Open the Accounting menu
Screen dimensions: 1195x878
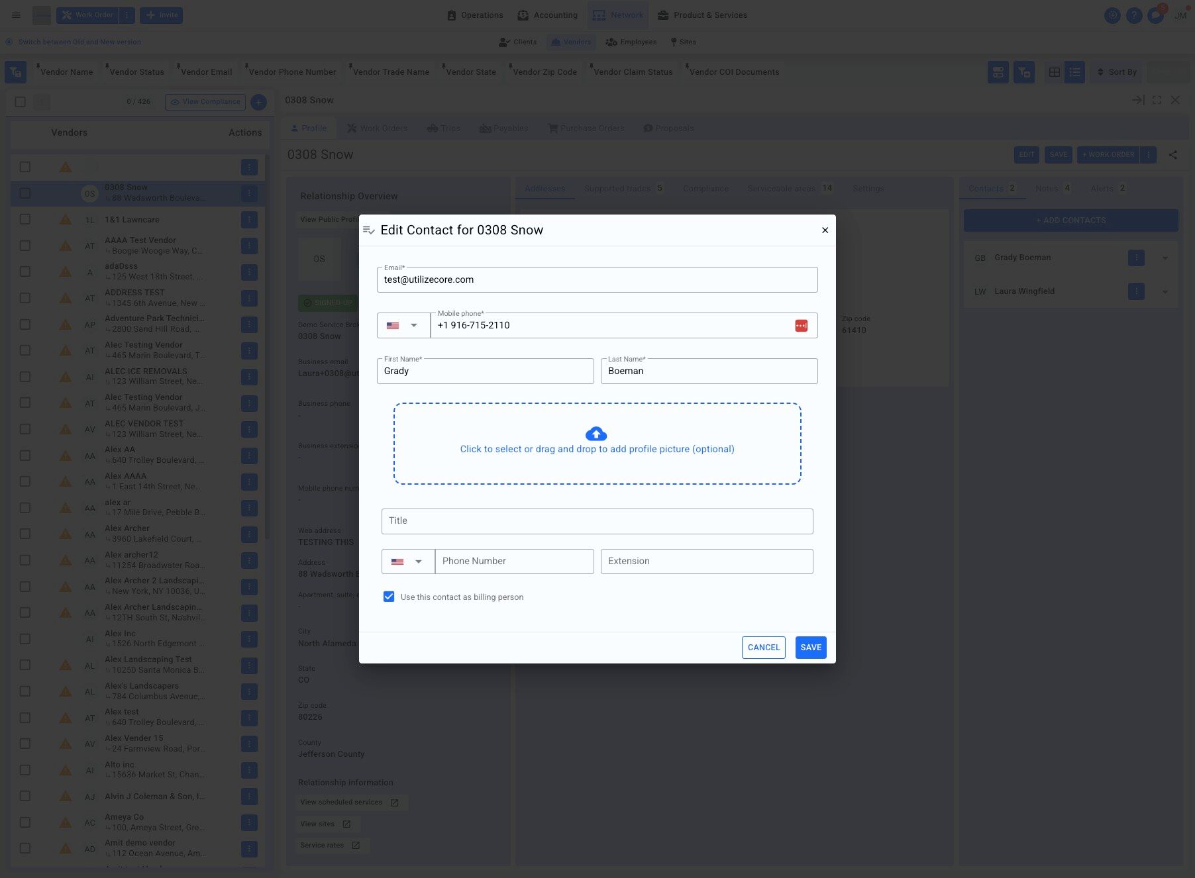[547, 15]
